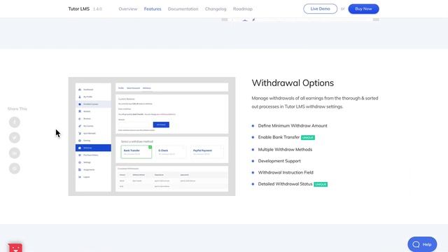This screenshot has height=252, width=448.
Task: Click 'Multiple Withdraw Methods' list item
Action: coord(285,149)
